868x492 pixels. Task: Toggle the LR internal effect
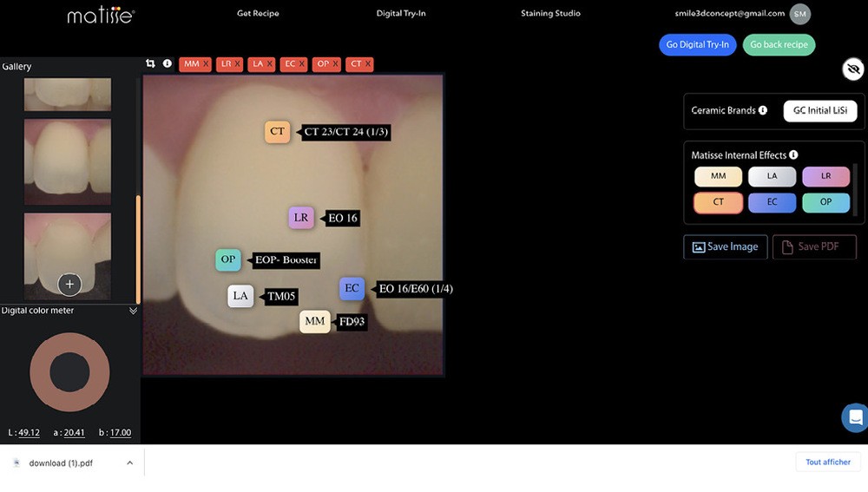tap(825, 176)
